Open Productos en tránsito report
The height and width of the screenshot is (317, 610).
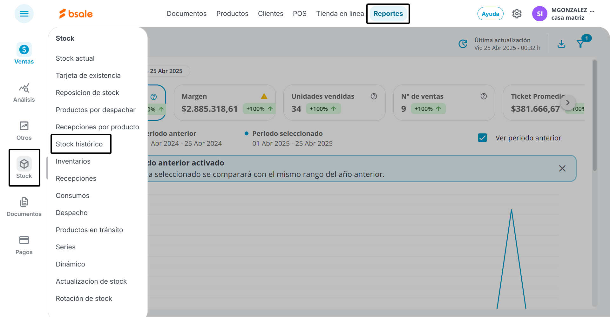pyautogui.click(x=89, y=230)
